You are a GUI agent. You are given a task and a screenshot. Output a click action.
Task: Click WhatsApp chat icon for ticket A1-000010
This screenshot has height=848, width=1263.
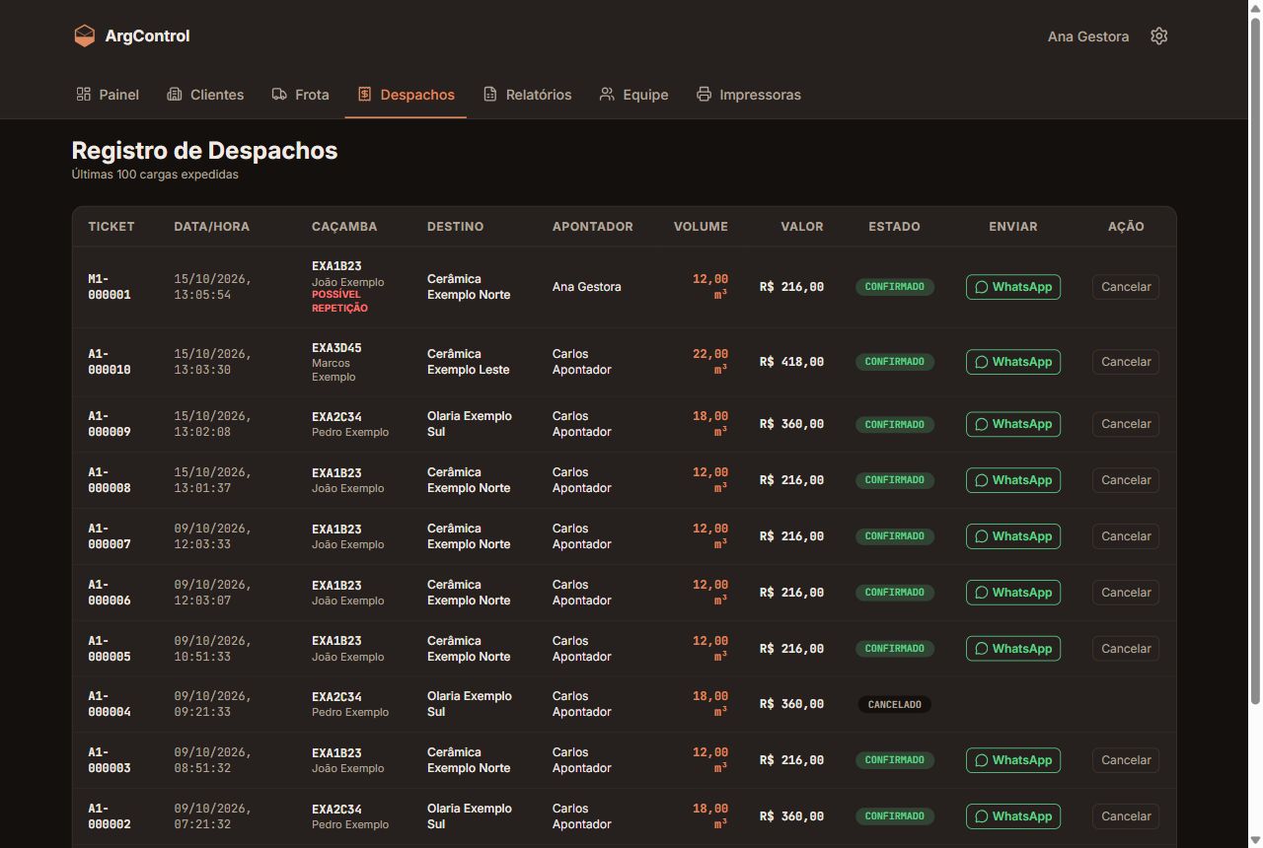[982, 362]
